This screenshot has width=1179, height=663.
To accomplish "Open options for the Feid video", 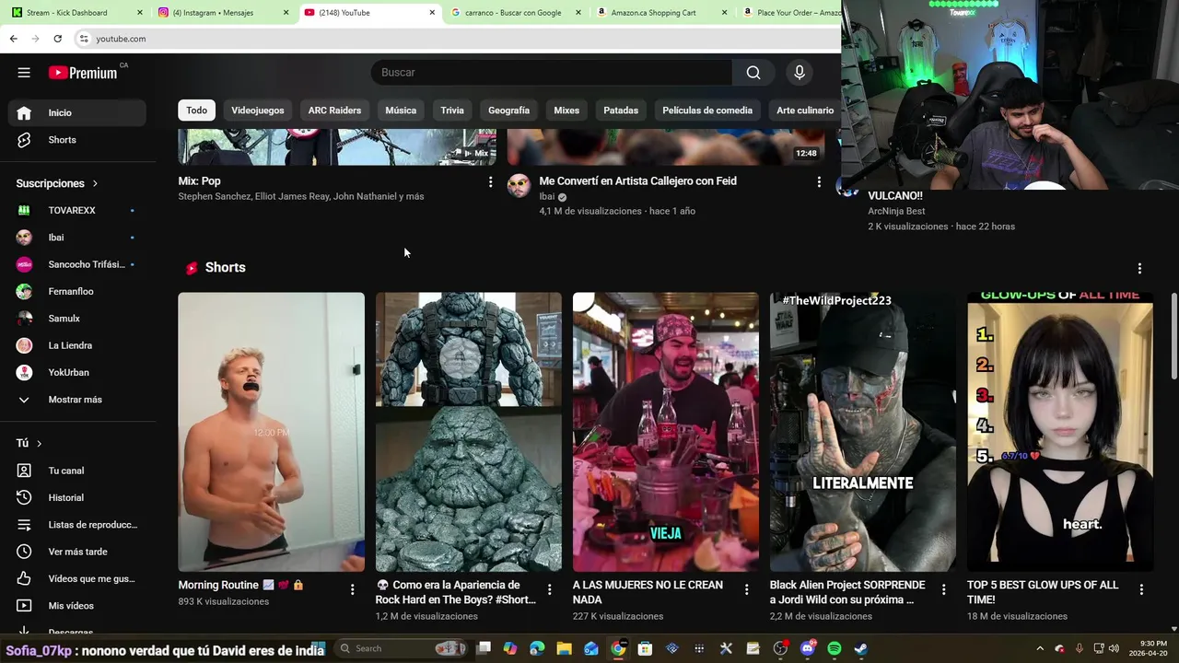I will (819, 182).
